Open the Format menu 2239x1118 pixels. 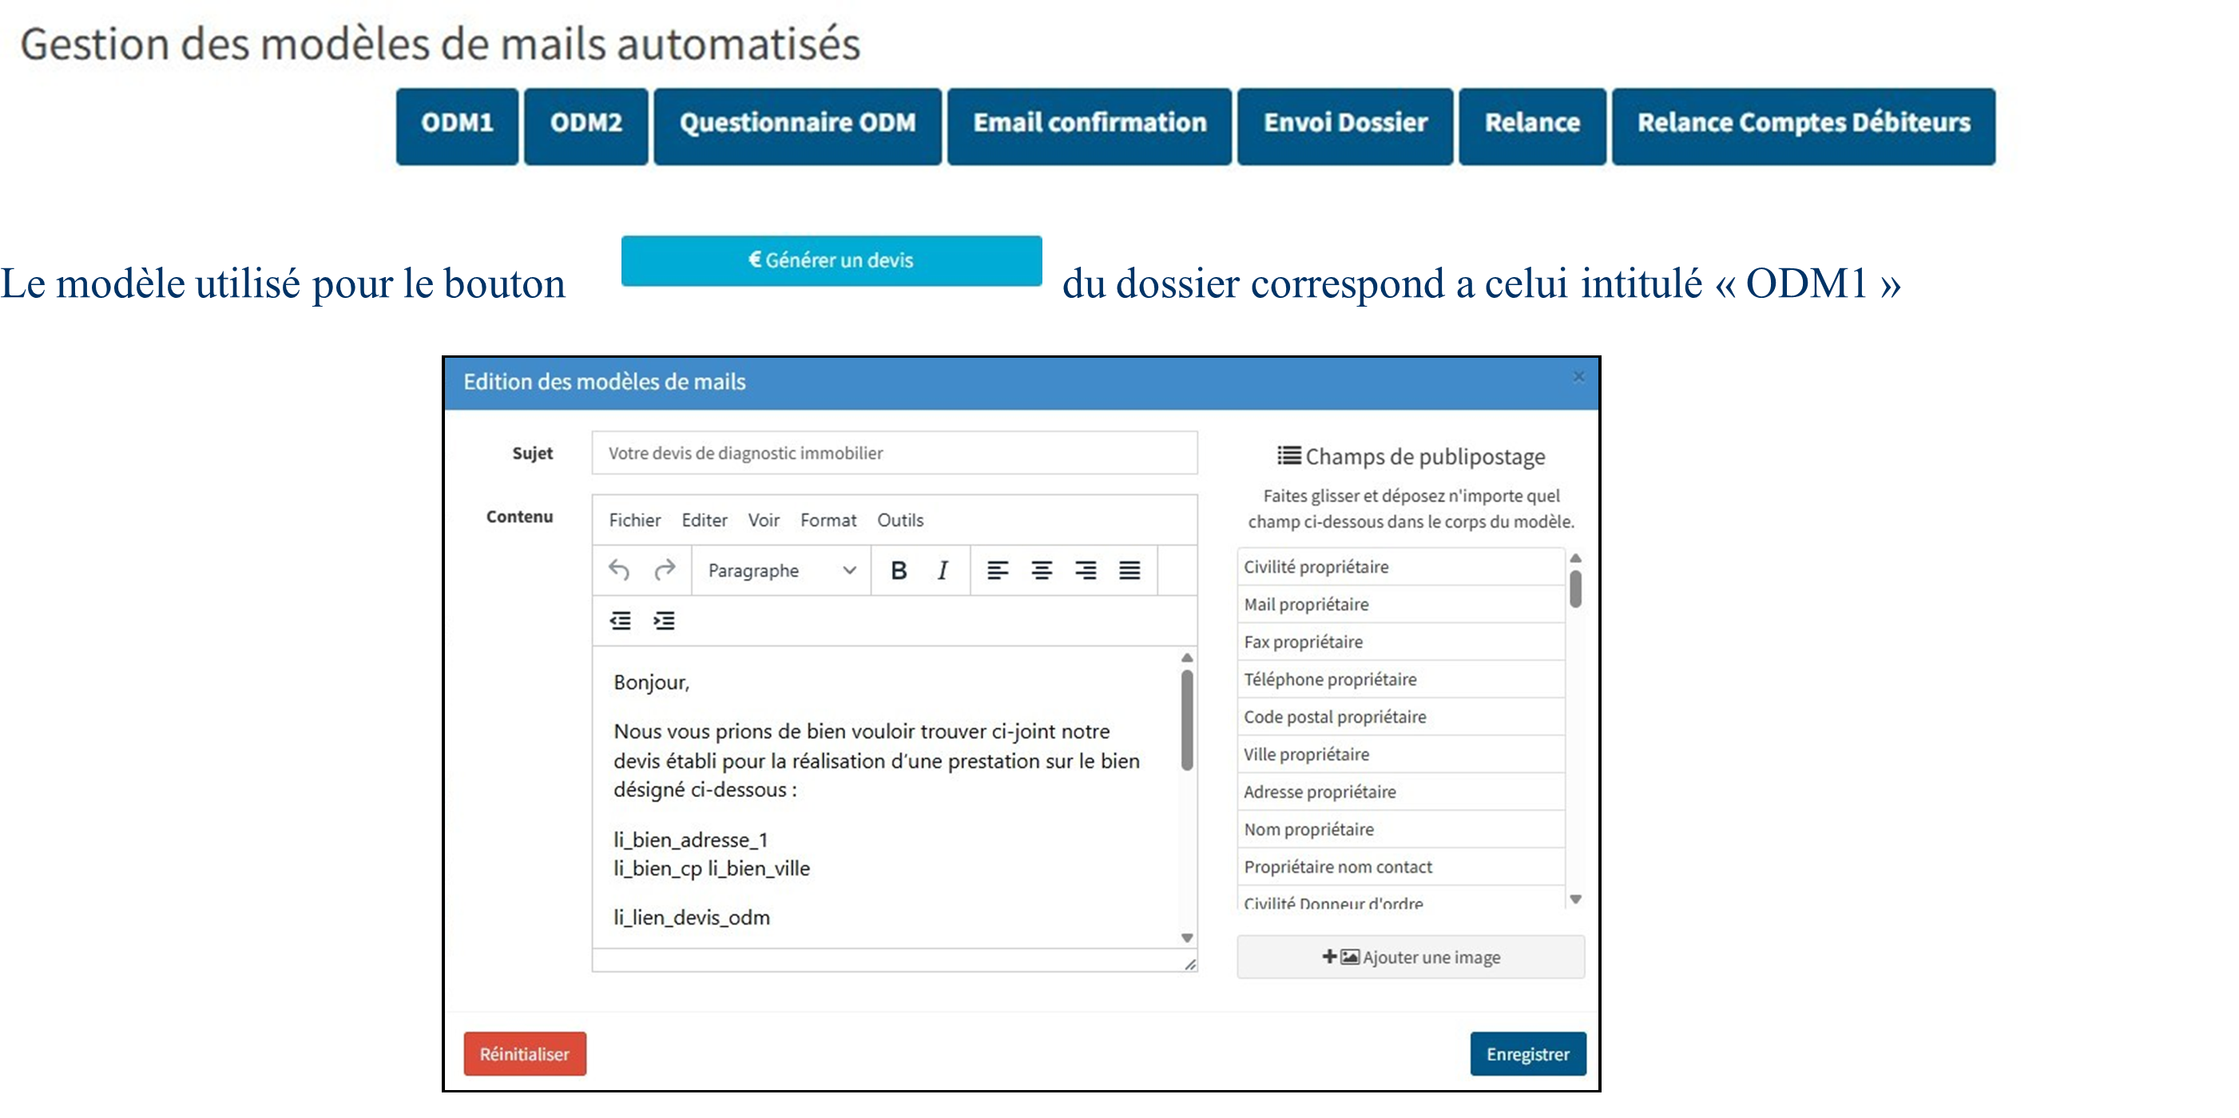(x=828, y=521)
